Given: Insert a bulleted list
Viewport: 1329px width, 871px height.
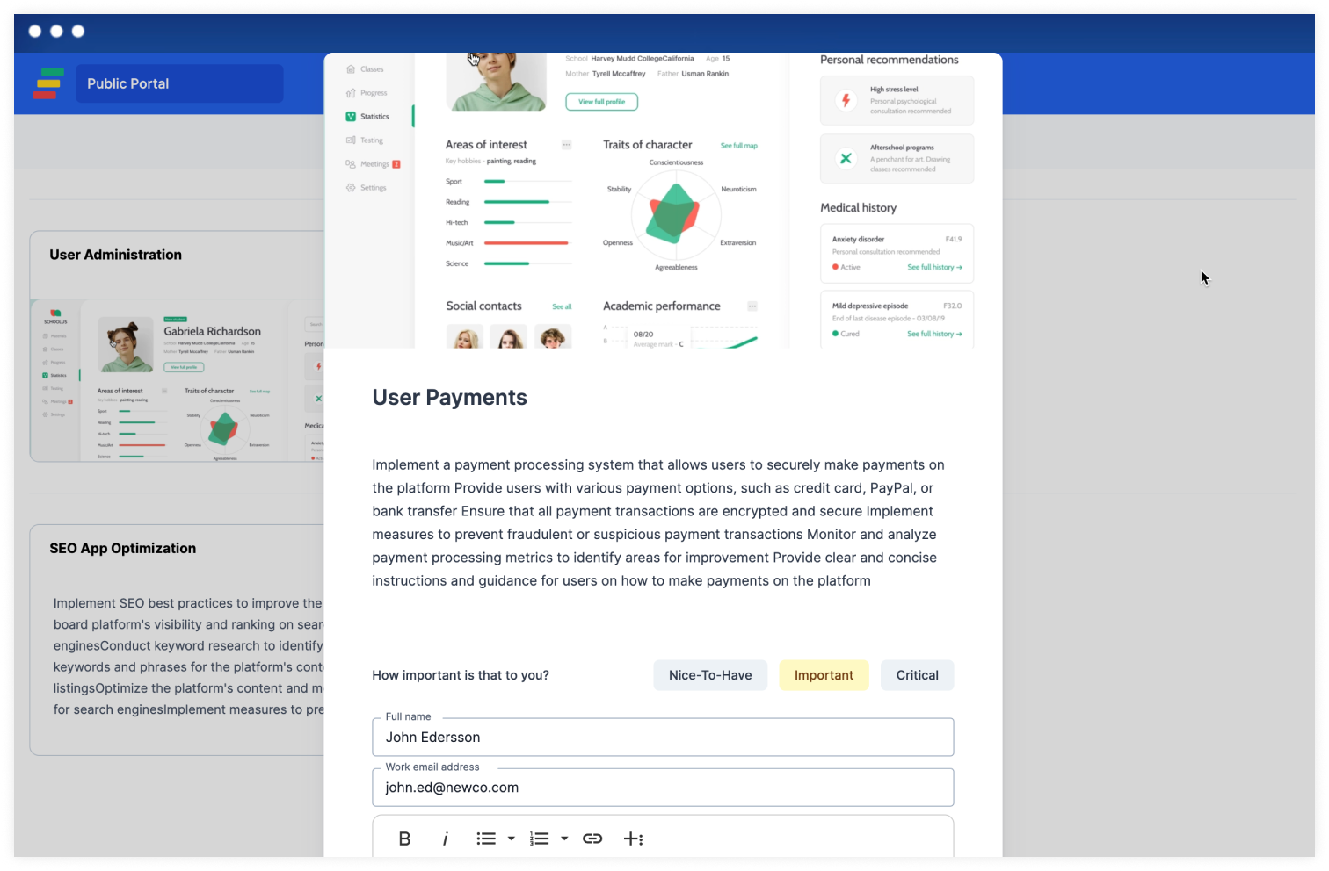Looking at the screenshot, I should pos(486,839).
